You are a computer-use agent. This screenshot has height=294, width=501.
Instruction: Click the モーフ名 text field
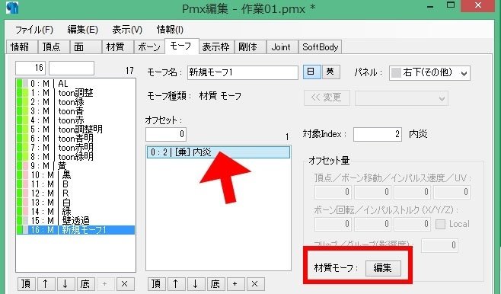point(243,72)
